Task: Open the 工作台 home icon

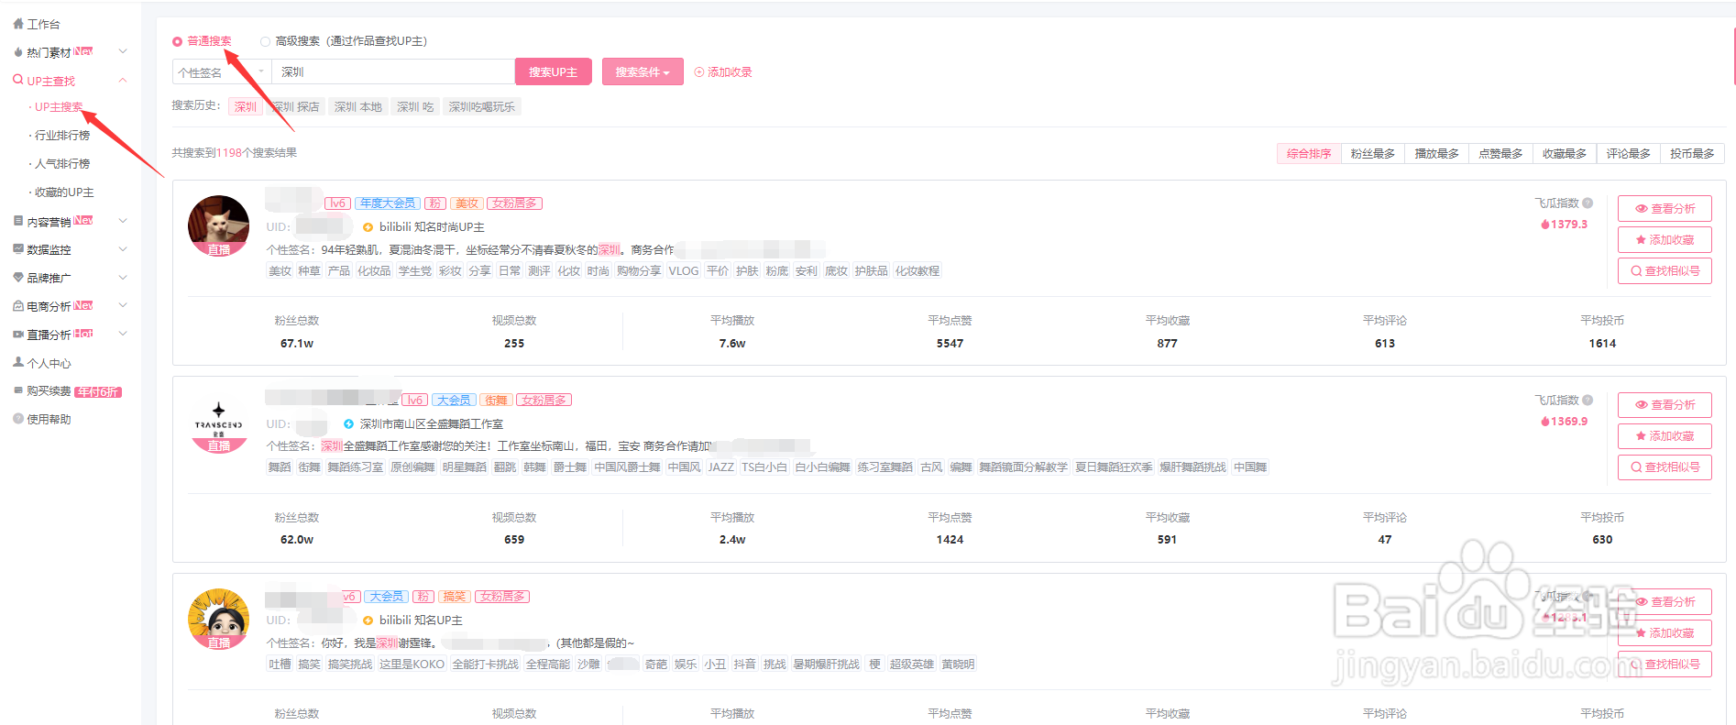Action: (18, 24)
